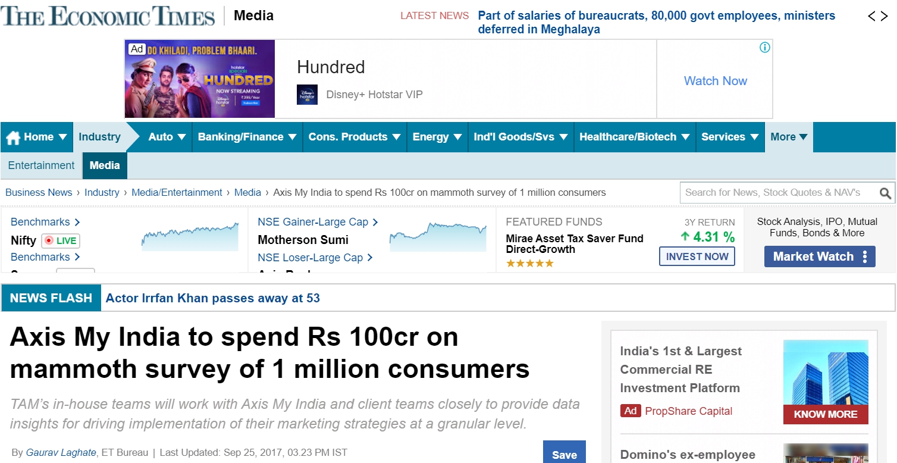
Task: Click the search magnifier icon
Action: 885,193
